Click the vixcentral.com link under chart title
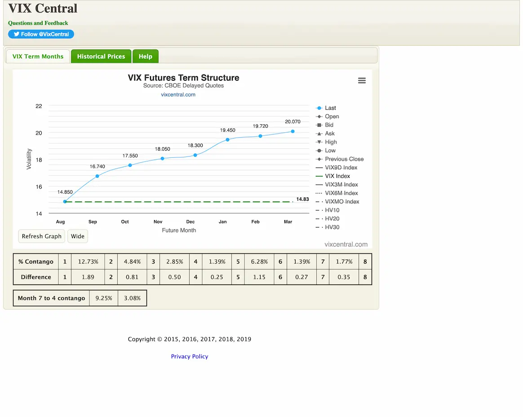The height and width of the screenshot is (417, 523). pyautogui.click(x=178, y=95)
